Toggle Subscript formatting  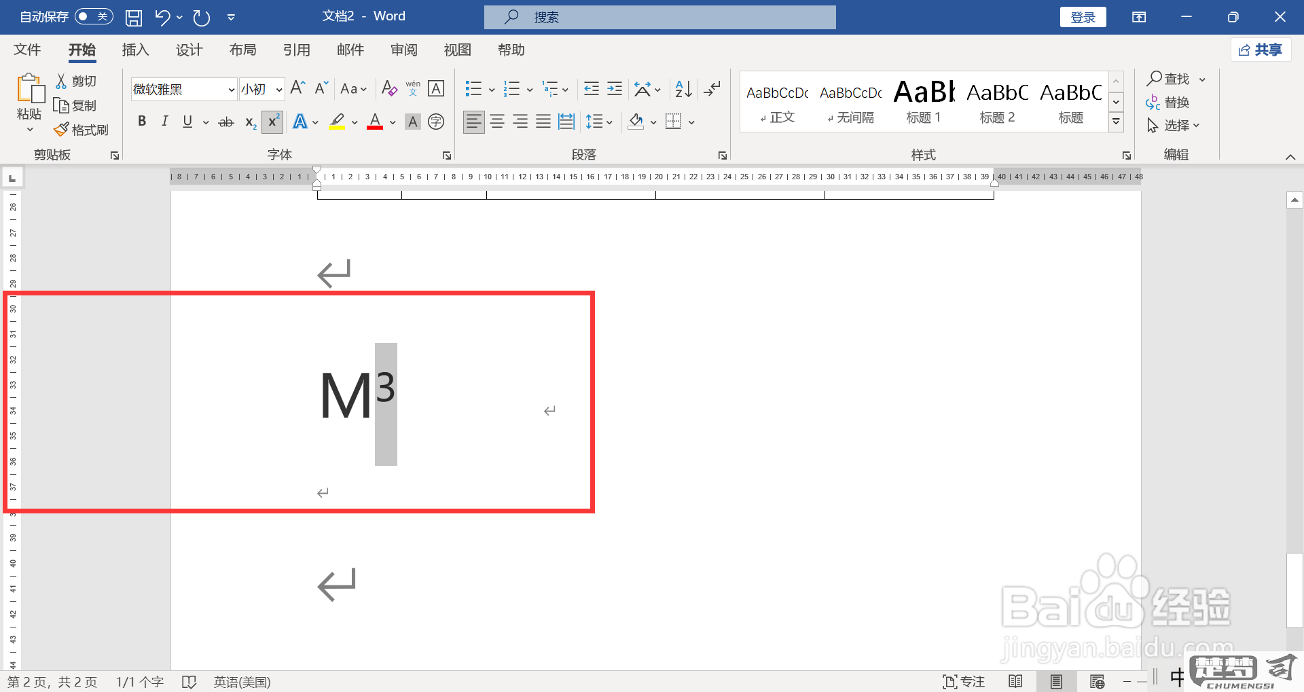pyautogui.click(x=251, y=122)
